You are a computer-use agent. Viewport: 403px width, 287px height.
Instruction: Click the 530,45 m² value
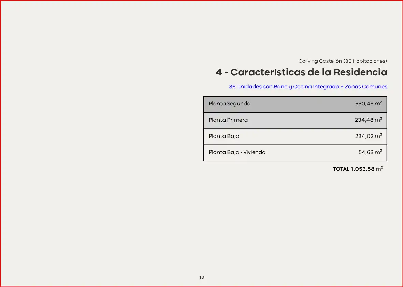pyautogui.click(x=368, y=103)
